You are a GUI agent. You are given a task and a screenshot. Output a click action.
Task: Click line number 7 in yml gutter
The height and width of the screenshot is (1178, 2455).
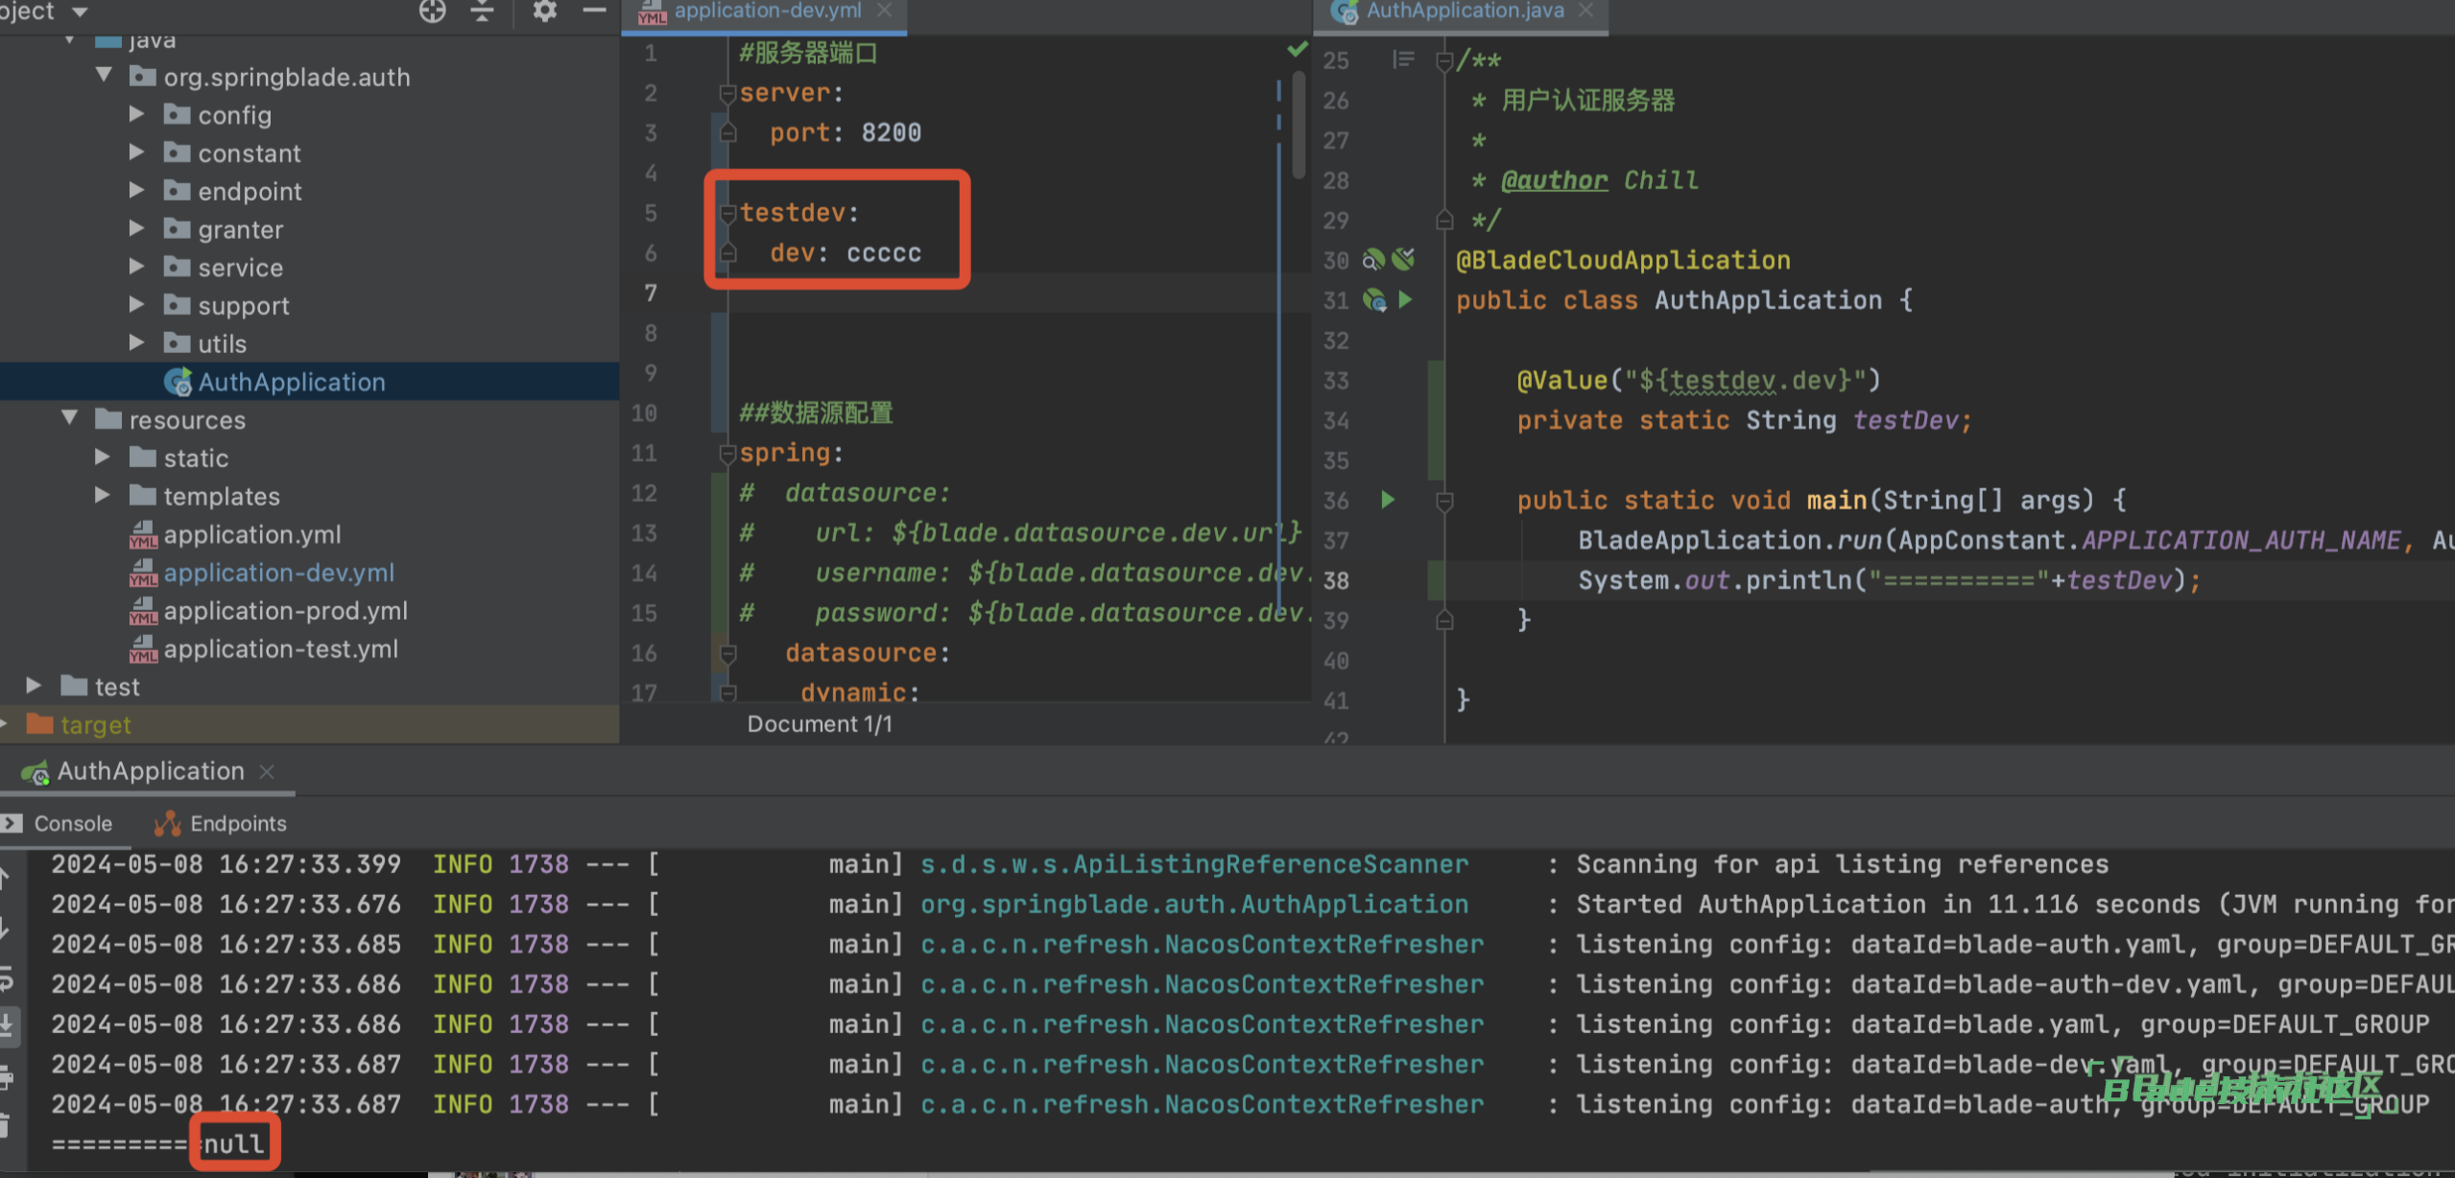(651, 293)
